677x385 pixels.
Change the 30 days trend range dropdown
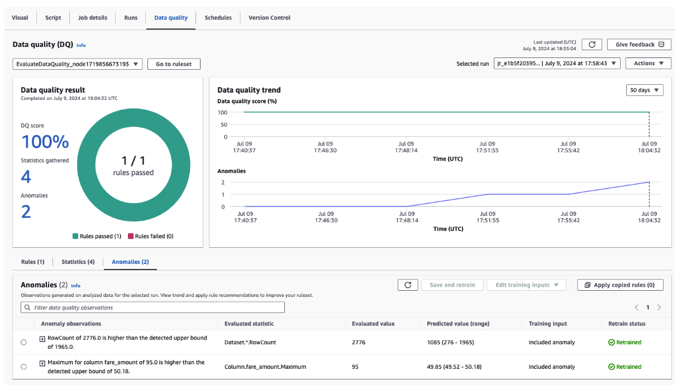[x=645, y=90]
